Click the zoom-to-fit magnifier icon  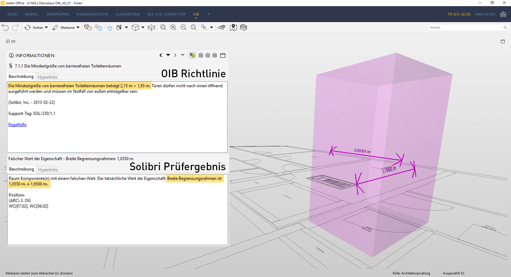pyautogui.click(x=163, y=27)
